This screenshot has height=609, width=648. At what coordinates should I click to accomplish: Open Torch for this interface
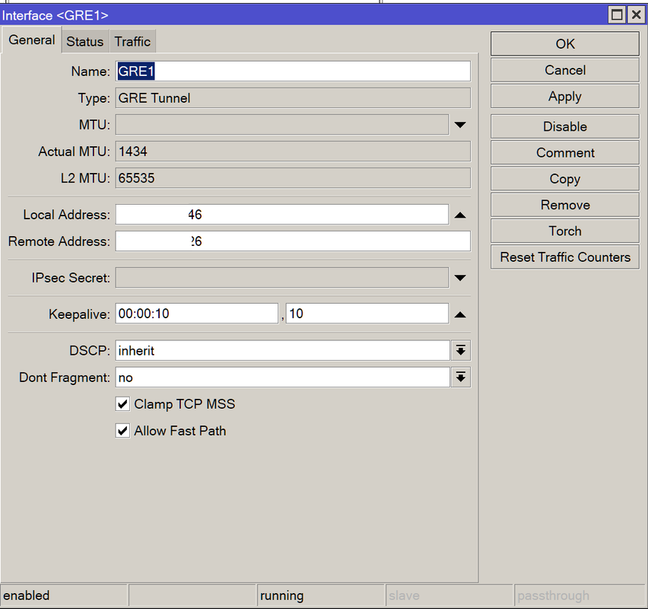tap(565, 231)
